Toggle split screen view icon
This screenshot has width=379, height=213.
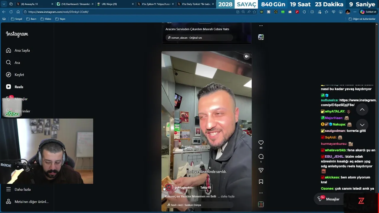312,12
